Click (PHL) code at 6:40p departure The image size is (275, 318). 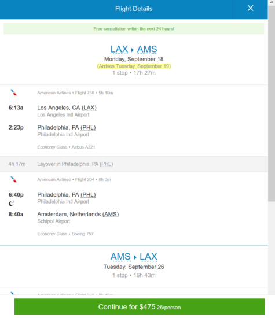[x=88, y=195]
